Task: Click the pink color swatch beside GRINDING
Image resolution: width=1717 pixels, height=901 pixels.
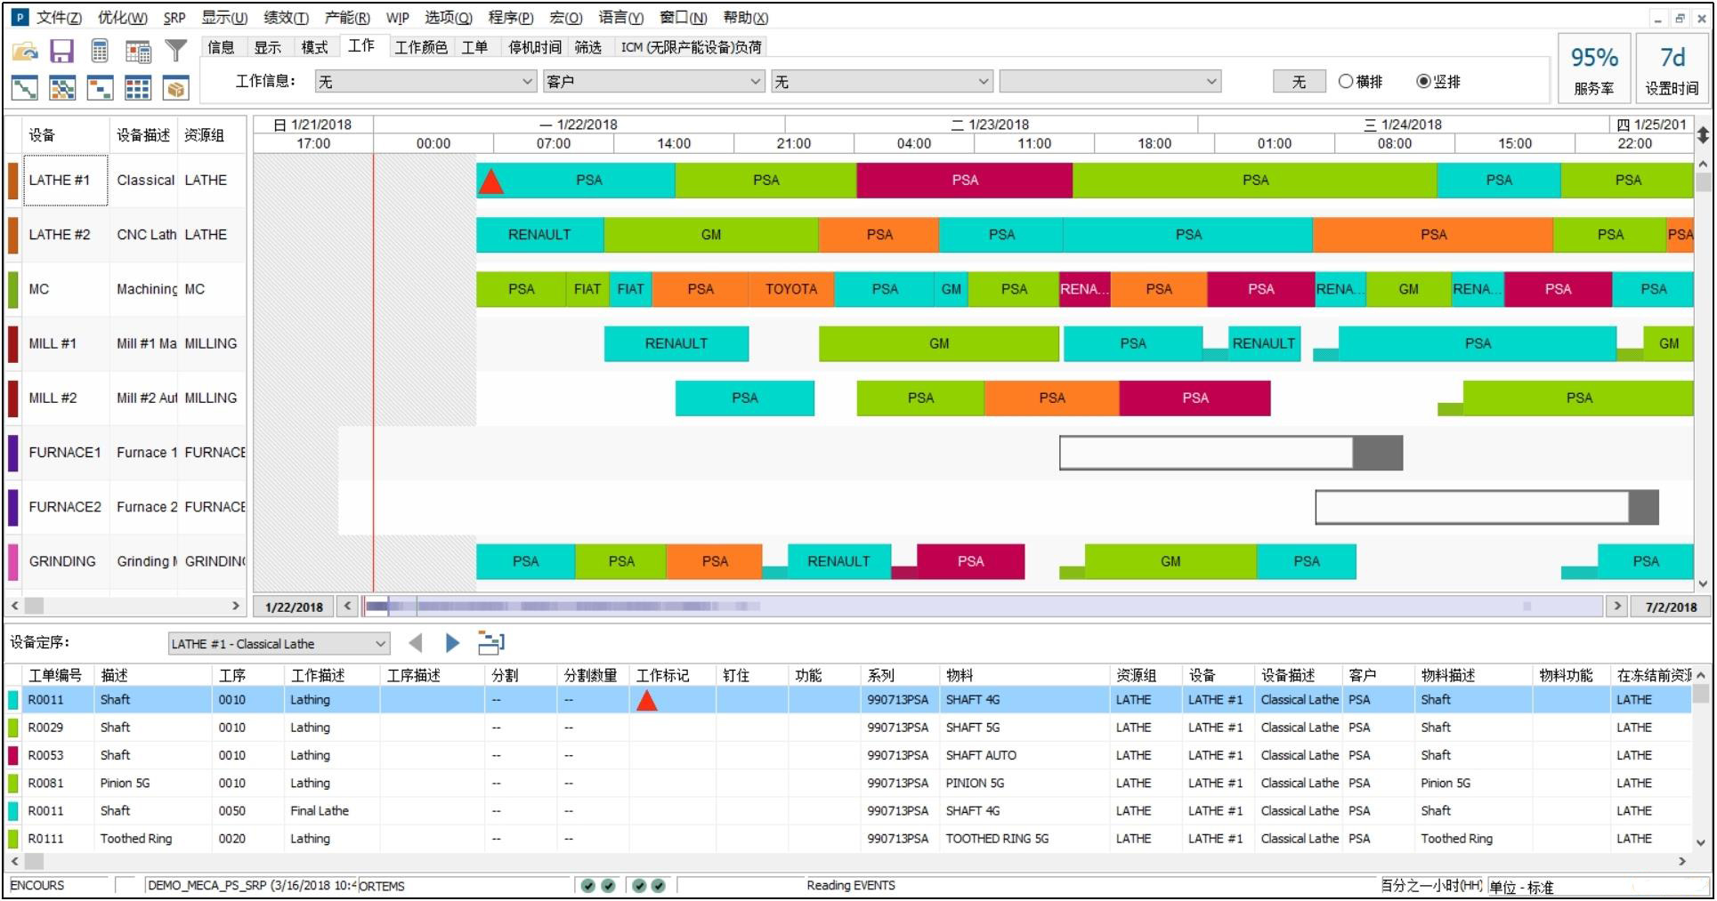Action: click(x=13, y=562)
